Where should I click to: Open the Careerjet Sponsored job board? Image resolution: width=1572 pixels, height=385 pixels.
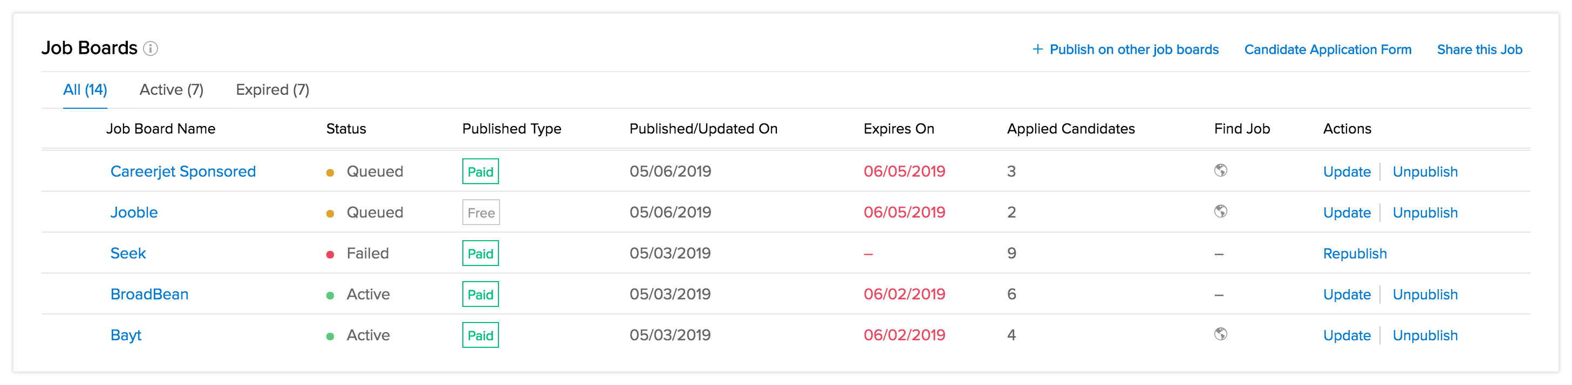coord(183,172)
